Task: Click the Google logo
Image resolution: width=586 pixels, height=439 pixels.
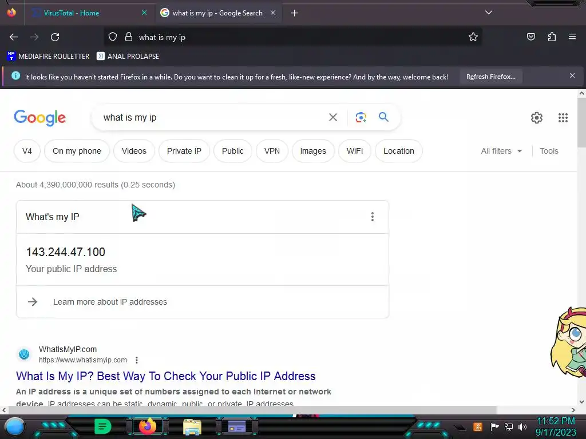Action: (39, 118)
